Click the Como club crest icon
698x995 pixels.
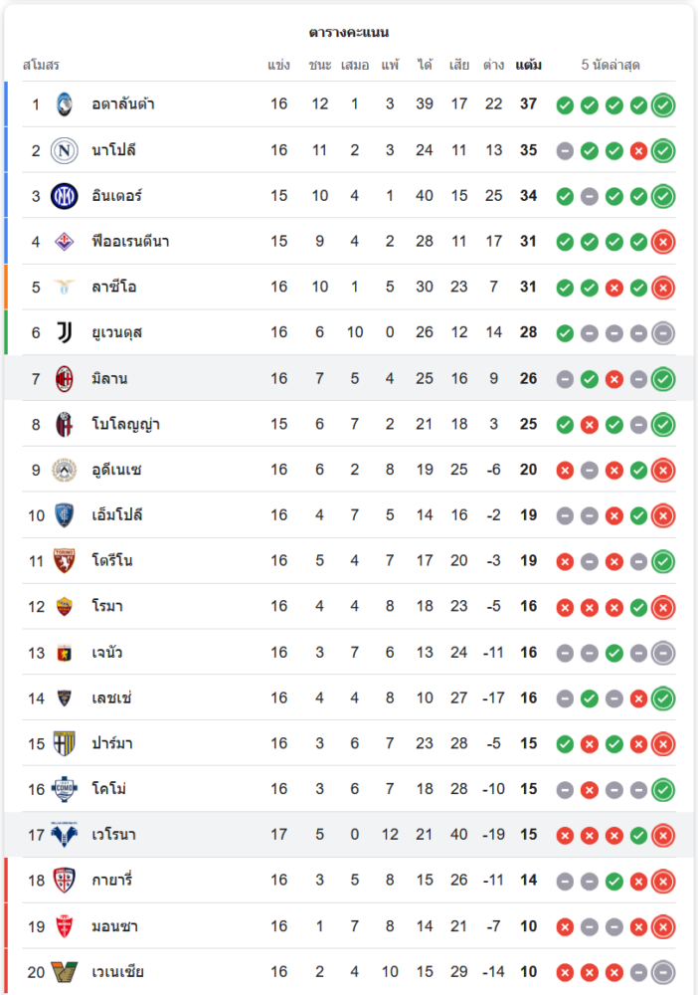[x=65, y=789]
